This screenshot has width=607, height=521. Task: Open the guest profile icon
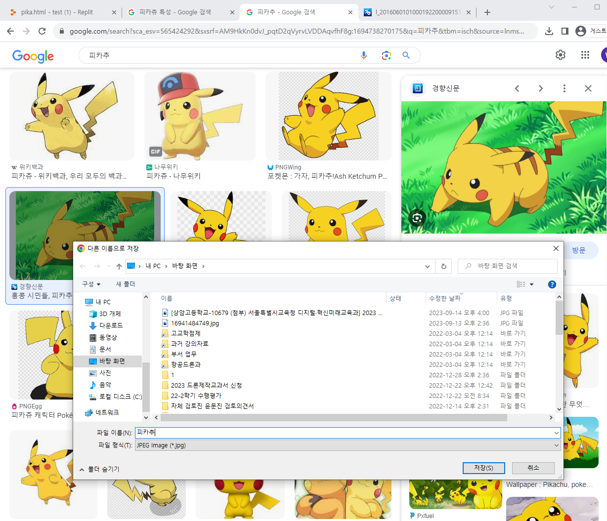coord(581,31)
